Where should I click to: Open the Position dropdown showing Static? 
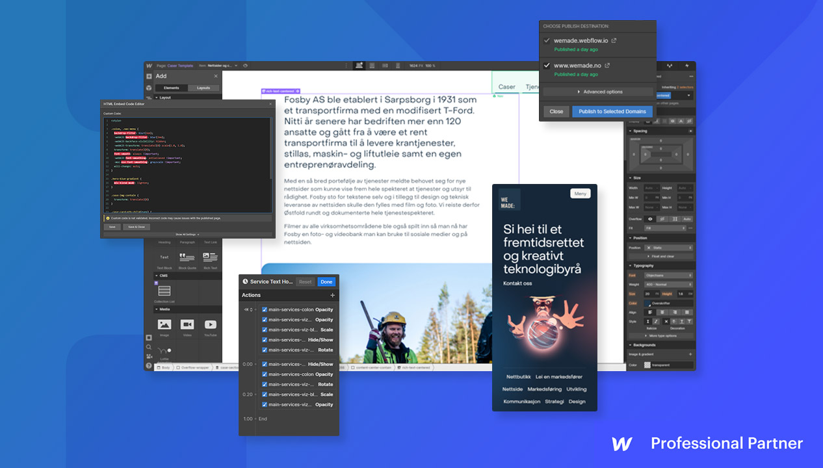tap(668, 248)
